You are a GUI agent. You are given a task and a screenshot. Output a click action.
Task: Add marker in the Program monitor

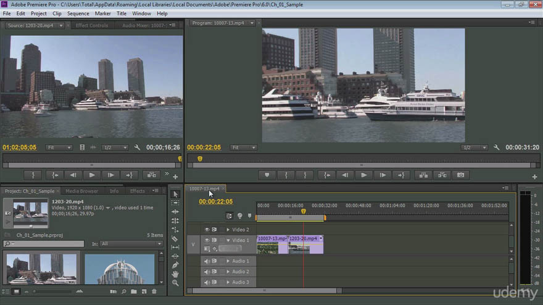(267, 175)
